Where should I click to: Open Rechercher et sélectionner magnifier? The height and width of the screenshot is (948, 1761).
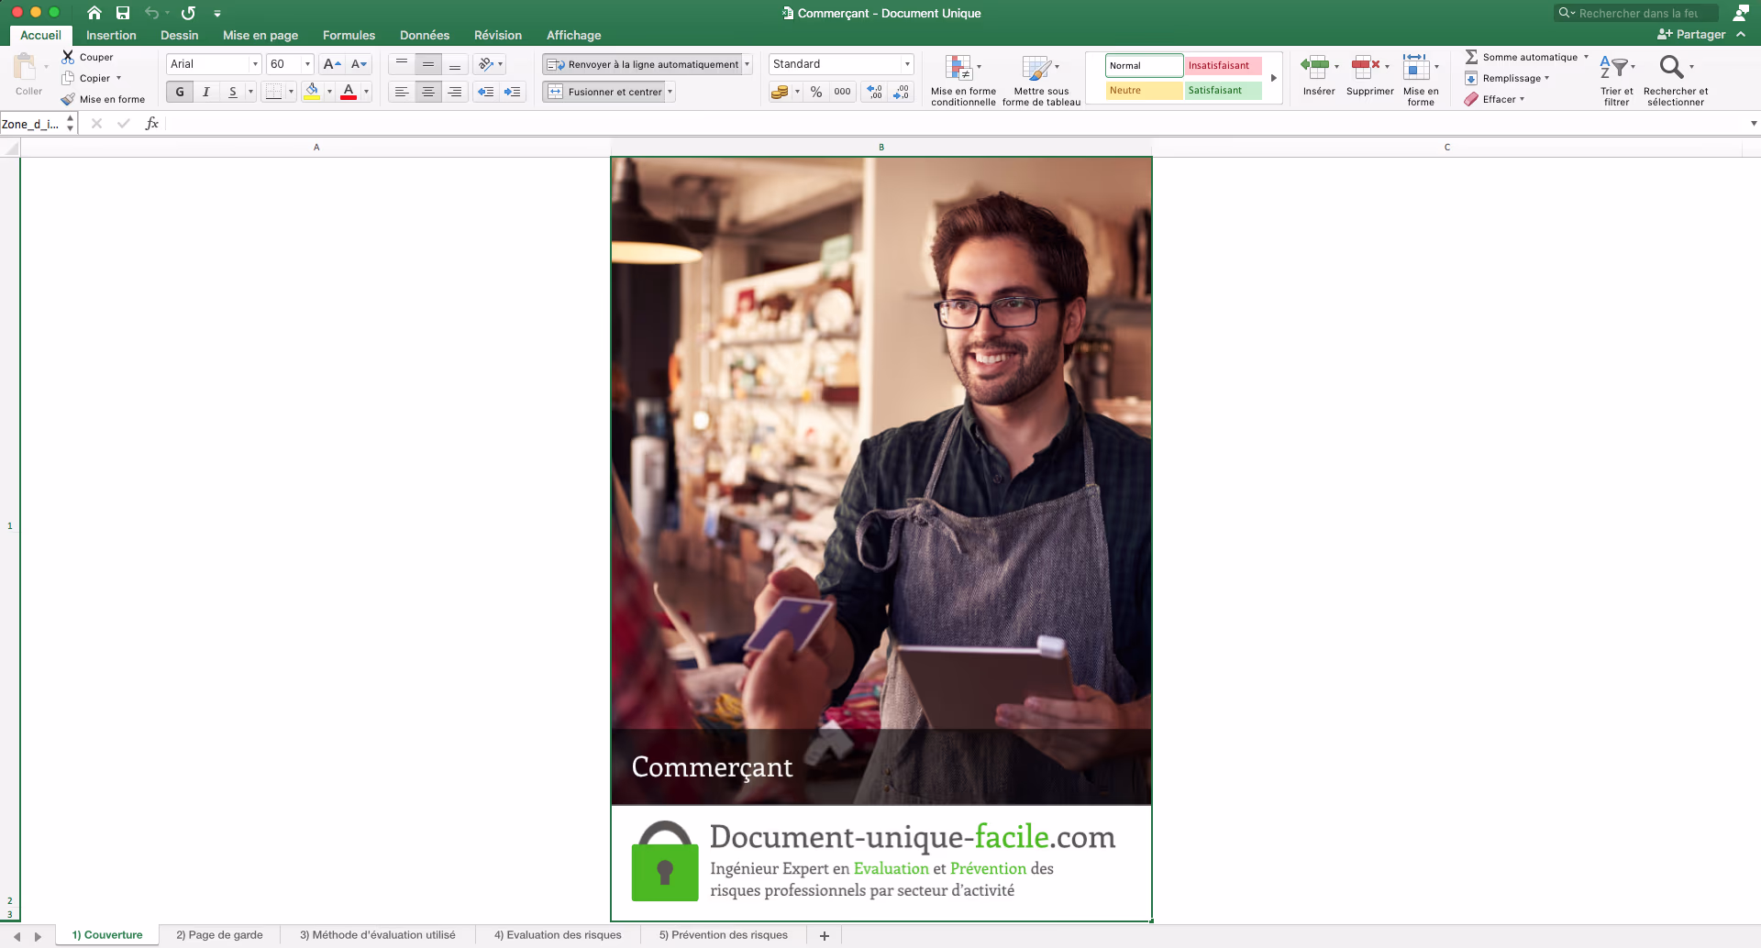1676,80
